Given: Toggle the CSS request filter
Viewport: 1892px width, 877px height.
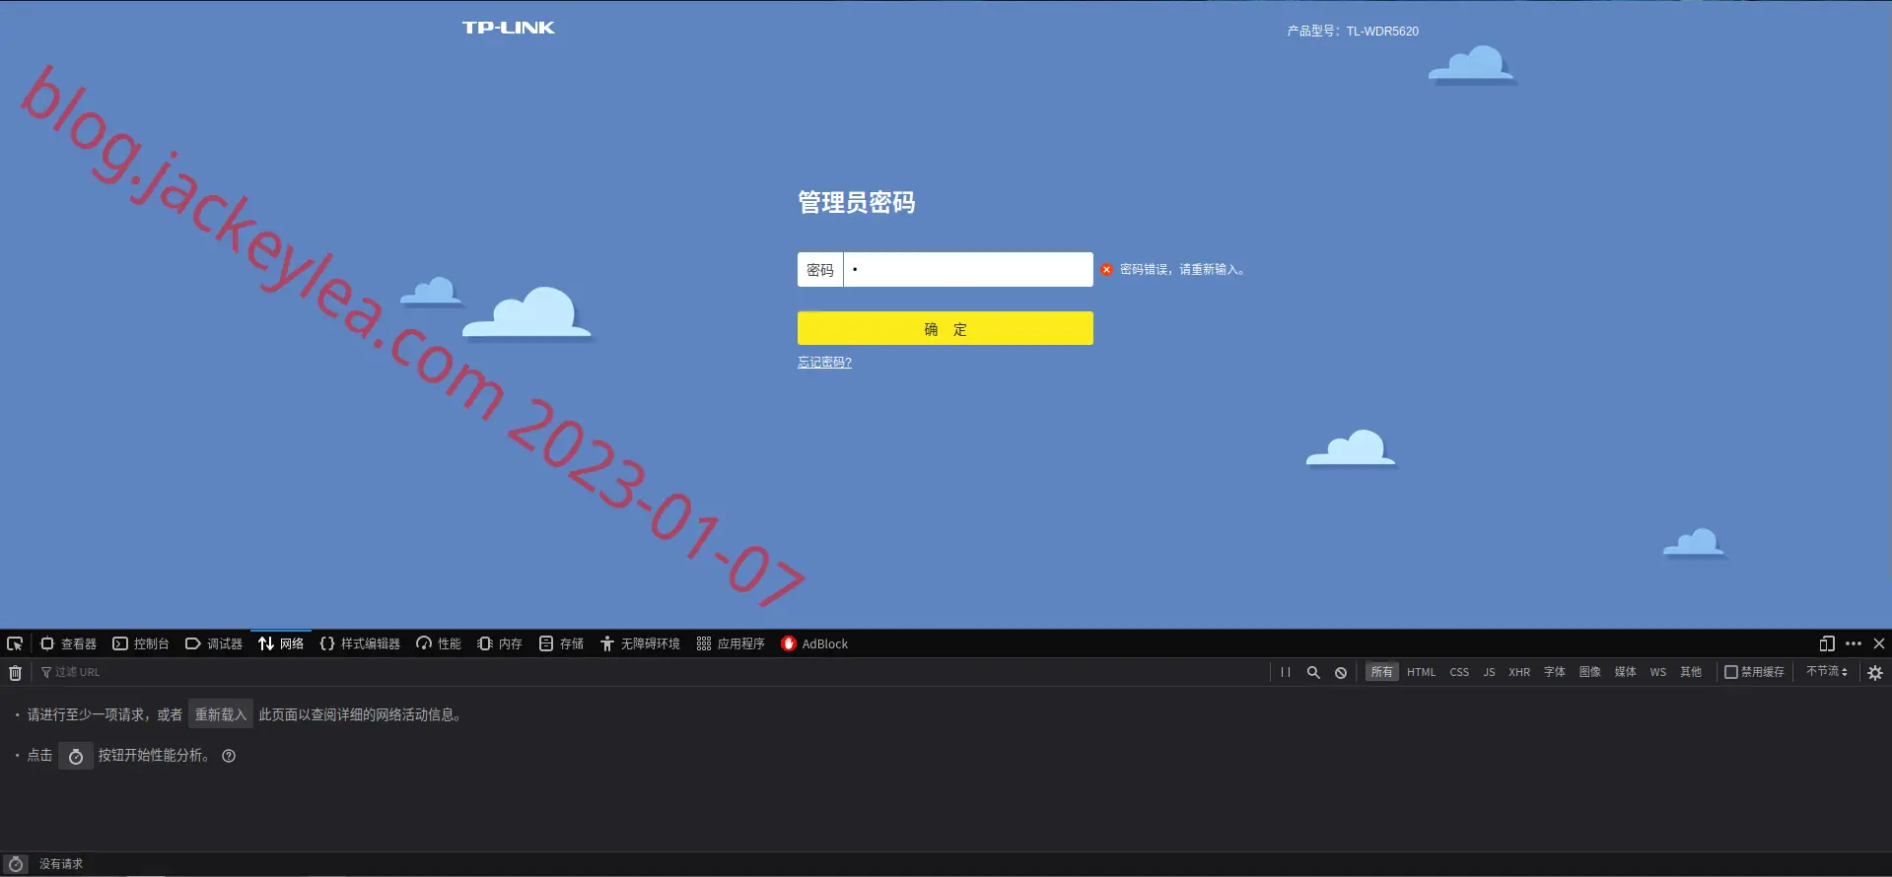Looking at the screenshot, I should pos(1459,672).
